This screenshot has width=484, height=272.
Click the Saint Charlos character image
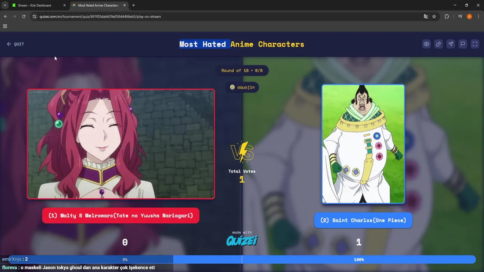363,144
